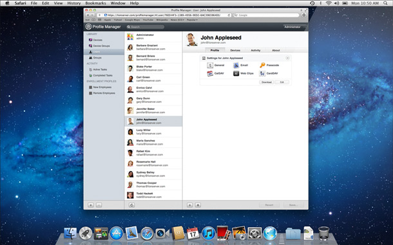The width and height of the screenshot is (393, 245).
Task: Switch to the Devices tab
Action: pos(235,50)
